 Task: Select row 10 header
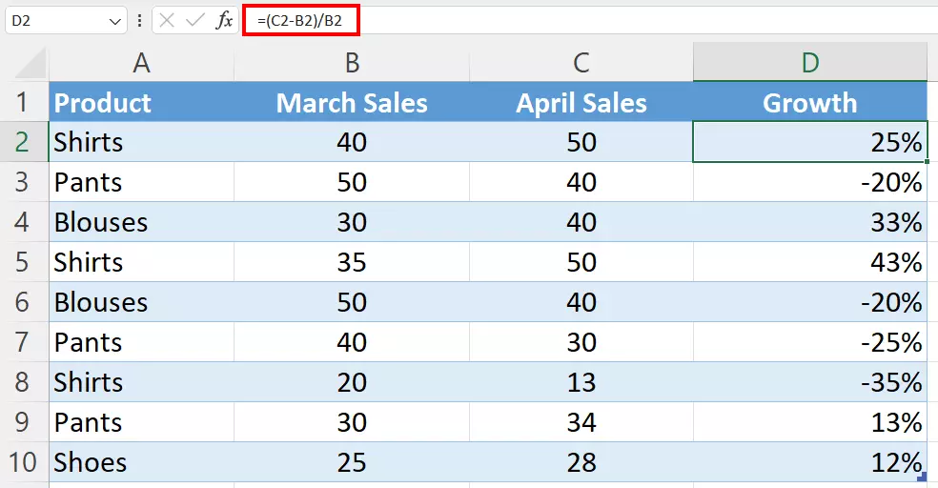tap(24, 462)
